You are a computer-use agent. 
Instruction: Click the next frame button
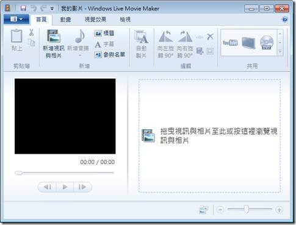tap(82, 187)
